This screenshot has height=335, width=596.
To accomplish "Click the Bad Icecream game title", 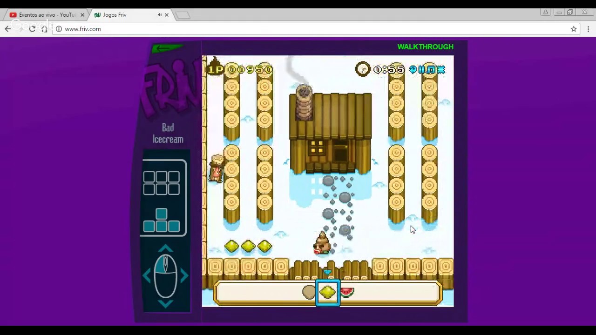I will [x=168, y=134].
